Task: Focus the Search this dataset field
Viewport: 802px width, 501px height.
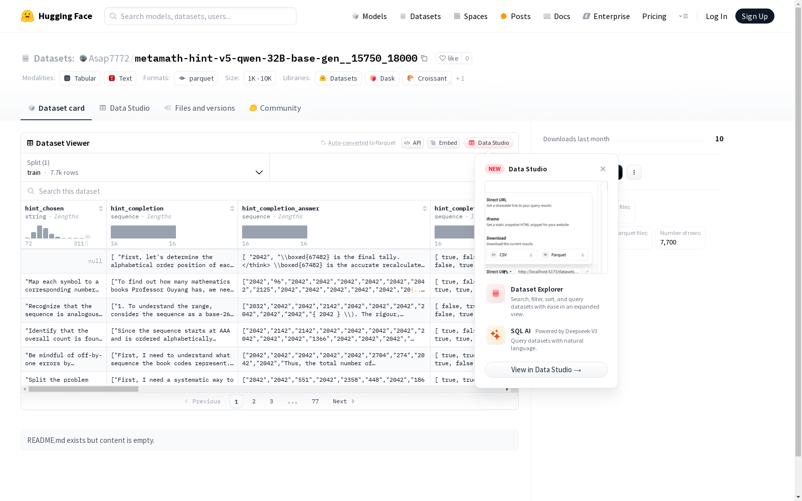Action: (270, 191)
